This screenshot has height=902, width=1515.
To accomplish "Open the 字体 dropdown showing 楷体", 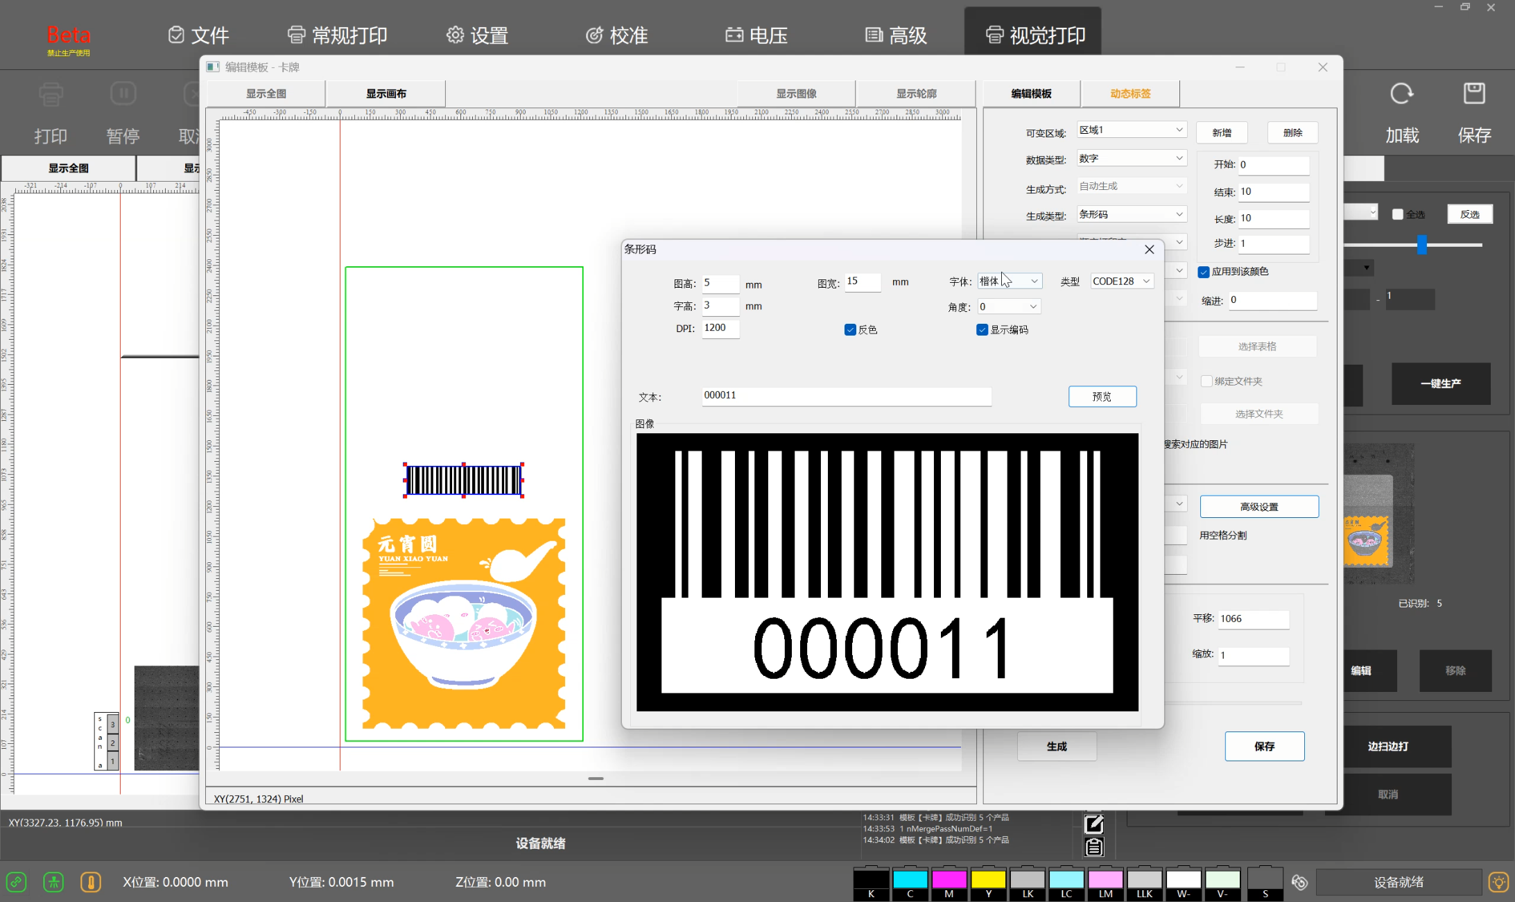I will point(1010,281).
